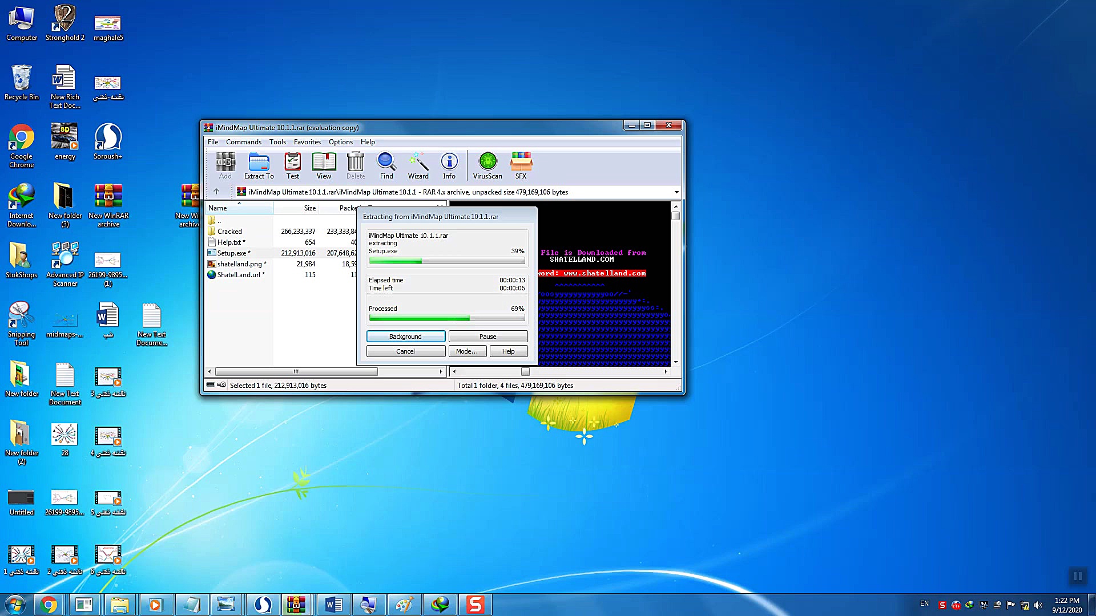Sort by the Size column header
Viewport: 1096px width, 616px height.
point(296,208)
